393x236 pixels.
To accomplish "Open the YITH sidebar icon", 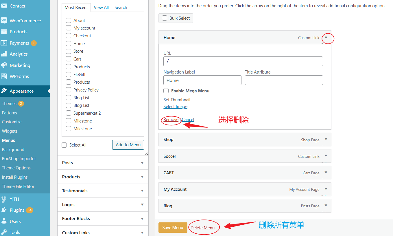I will (x=4, y=199).
